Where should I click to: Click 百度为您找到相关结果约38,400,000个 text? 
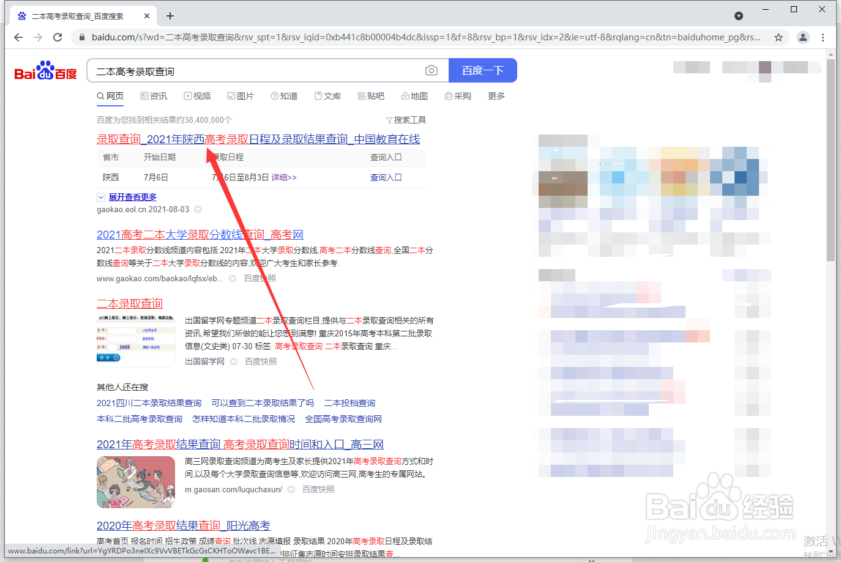165,120
